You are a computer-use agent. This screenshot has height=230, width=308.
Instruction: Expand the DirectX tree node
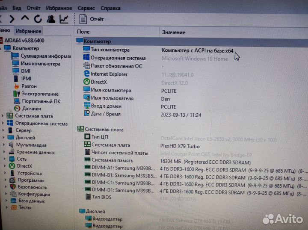tap(5, 165)
